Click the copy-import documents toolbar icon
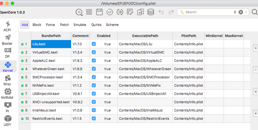This screenshot has width=258, height=130. pyautogui.click(x=140, y=12)
